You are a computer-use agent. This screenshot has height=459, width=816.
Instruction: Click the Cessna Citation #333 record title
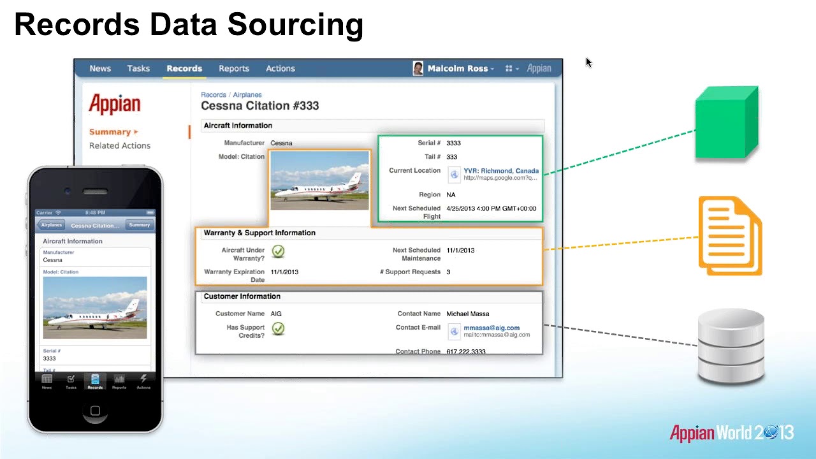260,106
